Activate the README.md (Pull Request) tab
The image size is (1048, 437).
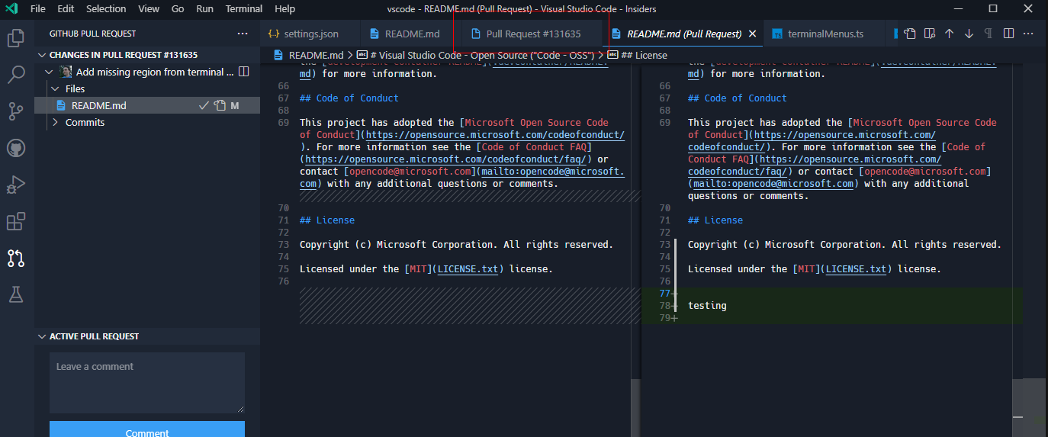(x=683, y=34)
